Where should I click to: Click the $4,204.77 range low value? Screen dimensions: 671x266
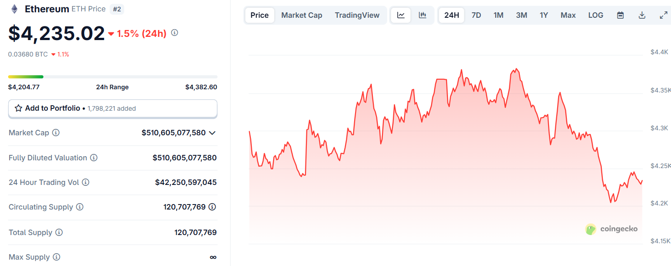[24, 87]
